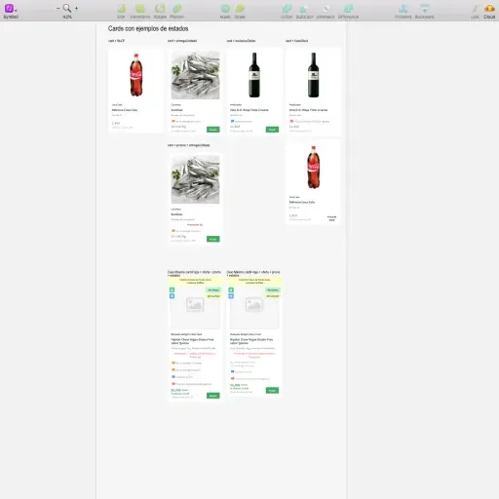This screenshot has height=499, width=499.
Task: Click wine bottle image in the top-right card
Action: click(x=314, y=75)
